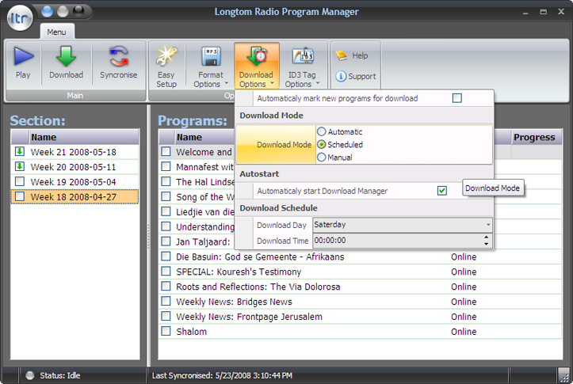Check the Week 18 2008-04-27 box
The height and width of the screenshot is (384, 573).
(20, 196)
